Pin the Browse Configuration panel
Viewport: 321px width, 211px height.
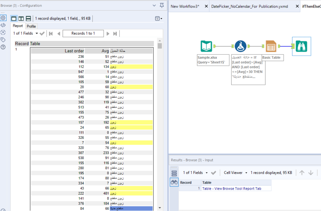[x=162, y=5]
